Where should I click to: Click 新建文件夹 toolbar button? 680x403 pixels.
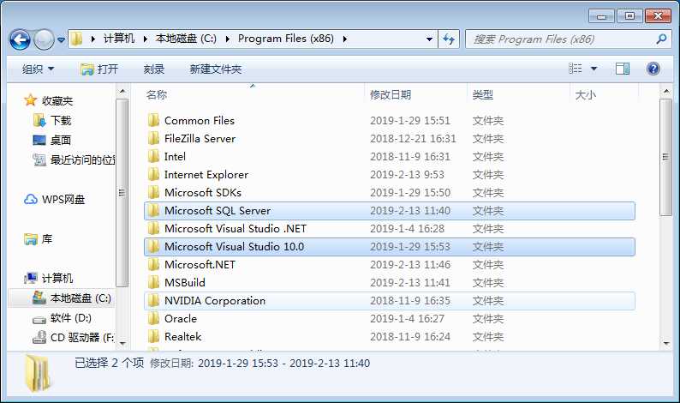[216, 69]
